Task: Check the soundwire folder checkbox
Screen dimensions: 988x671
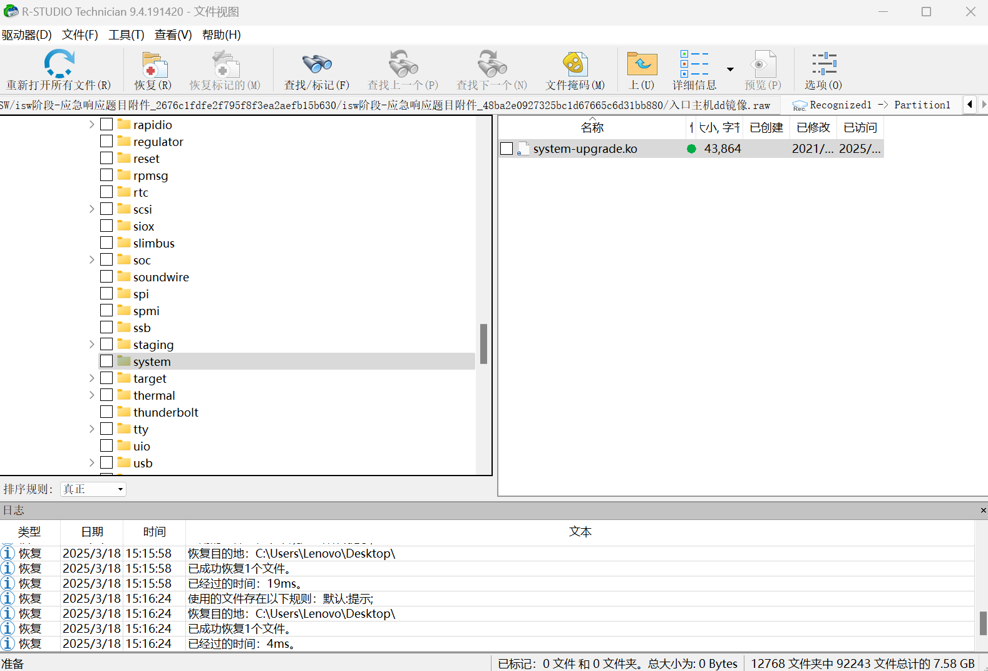Action: (x=106, y=276)
